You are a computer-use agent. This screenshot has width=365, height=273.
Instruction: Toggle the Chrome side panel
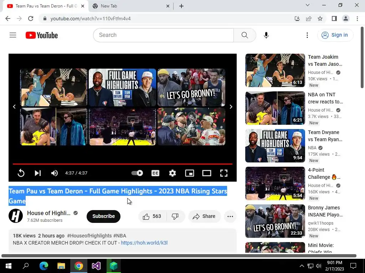[x=334, y=18]
